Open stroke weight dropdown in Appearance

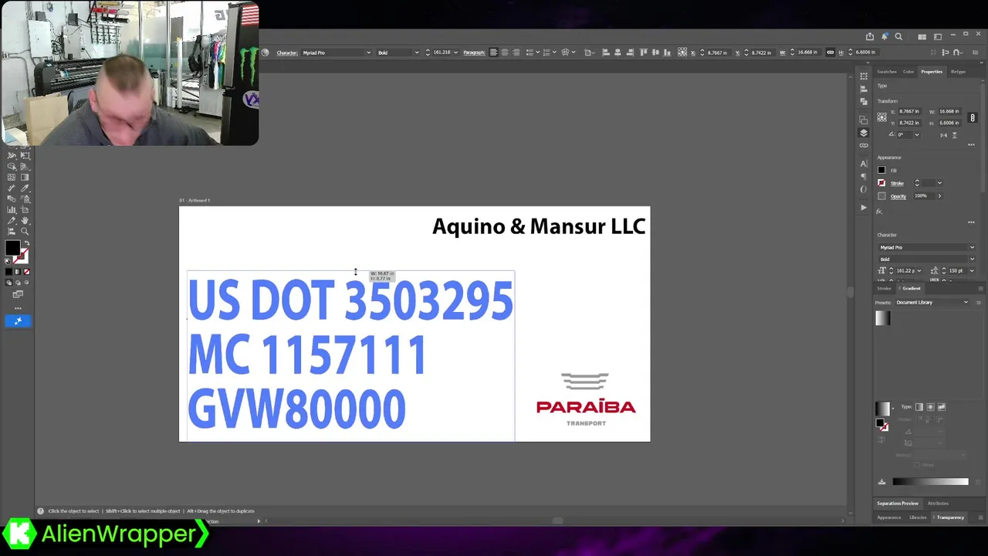point(939,183)
